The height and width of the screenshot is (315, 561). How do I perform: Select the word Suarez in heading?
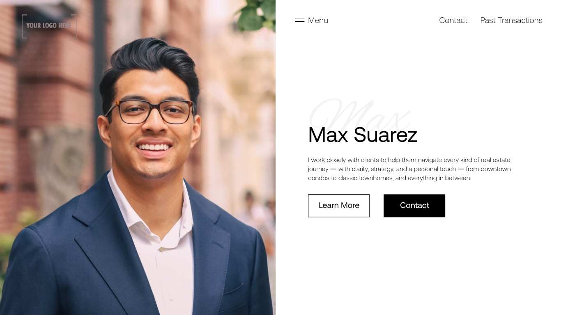(385, 135)
